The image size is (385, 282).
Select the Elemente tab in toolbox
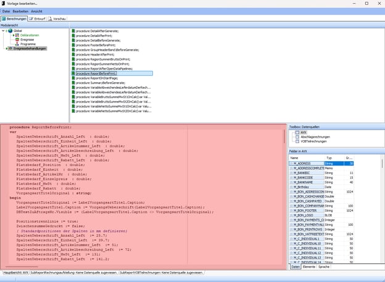[x=310, y=267]
